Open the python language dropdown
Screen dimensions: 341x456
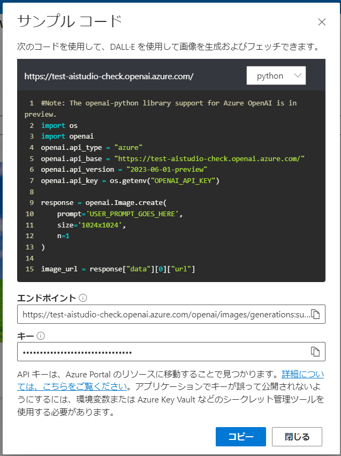click(276, 75)
